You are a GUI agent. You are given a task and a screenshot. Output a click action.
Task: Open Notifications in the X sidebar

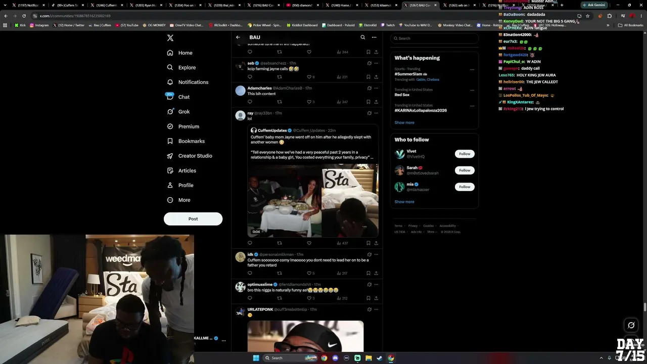tap(188, 82)
